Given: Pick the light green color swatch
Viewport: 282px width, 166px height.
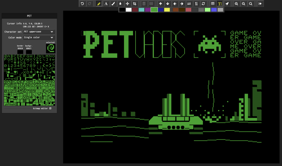Looking at the screenshot, I should click(x=208, y=10).
